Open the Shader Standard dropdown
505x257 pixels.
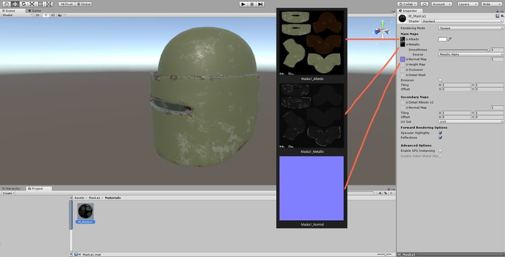[x=462, y=21]
